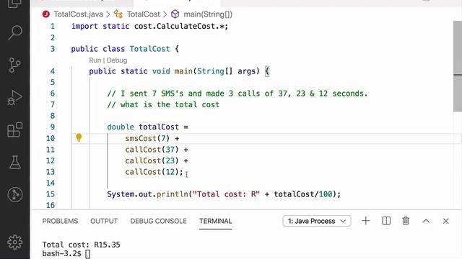The width and height of the screenshot is (462, 259).
Task: Open the Search view in activity bar
Action: pyautogui.click(x=14, y=32)
